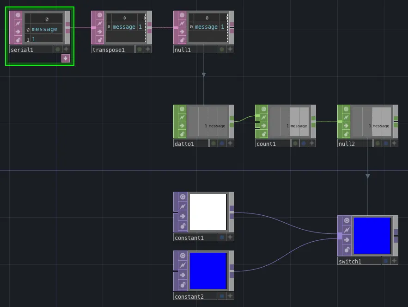The width and height of the screenshot is (408, 307).
Task: Click the bypass arrow on count1
Action: click(264, 125)
